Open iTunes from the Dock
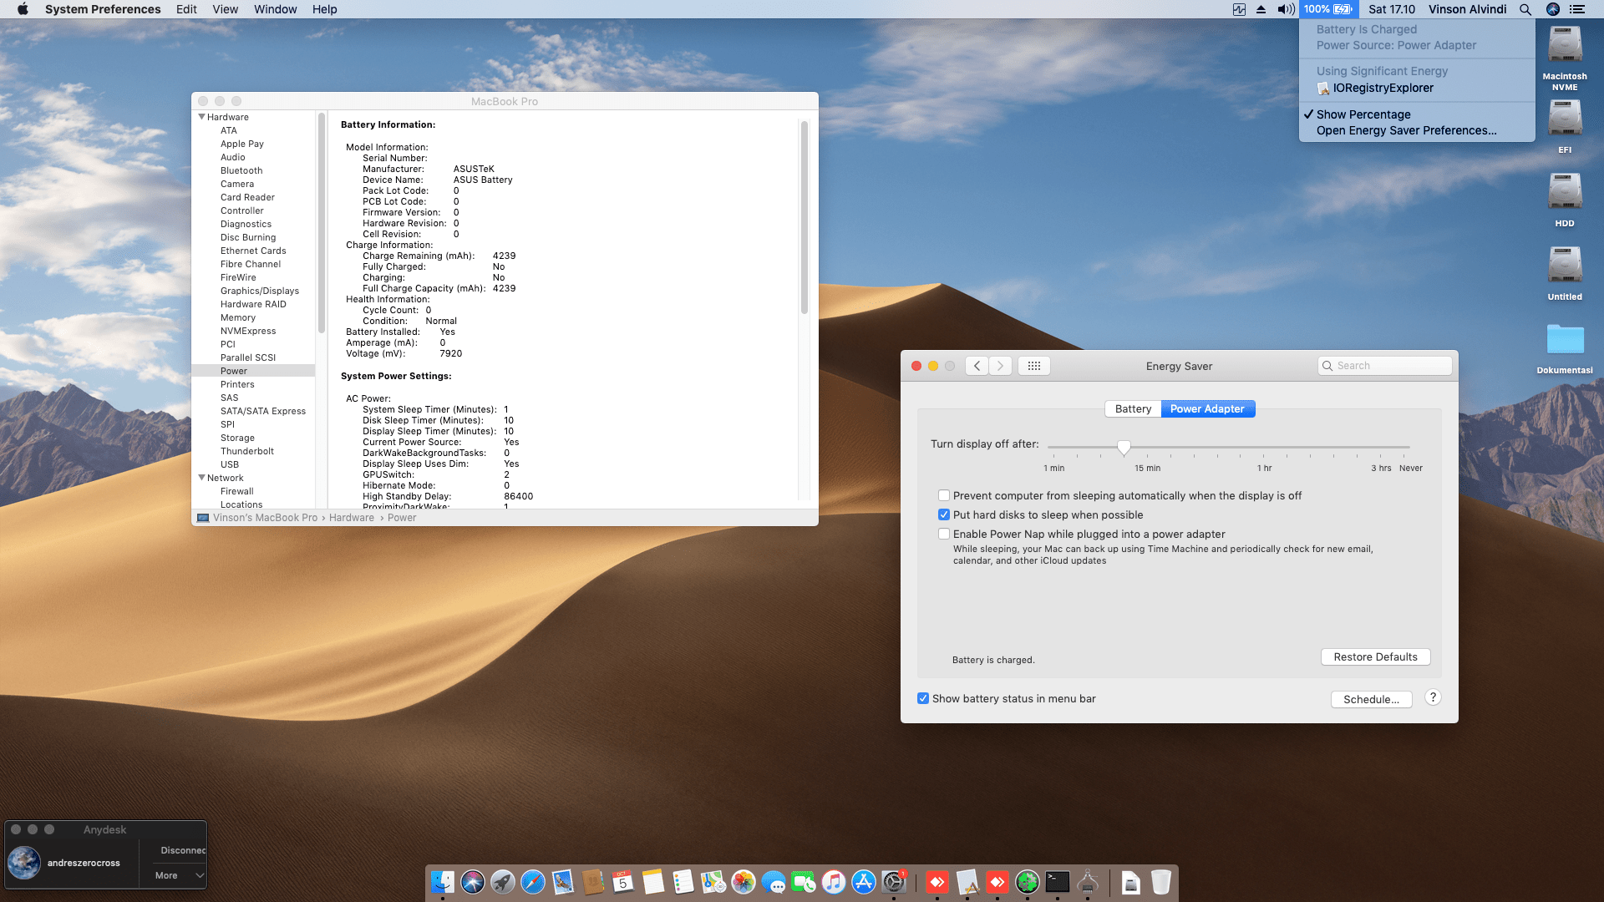The height and width of the screenshot is (902, 1604). tap(834, 883)
